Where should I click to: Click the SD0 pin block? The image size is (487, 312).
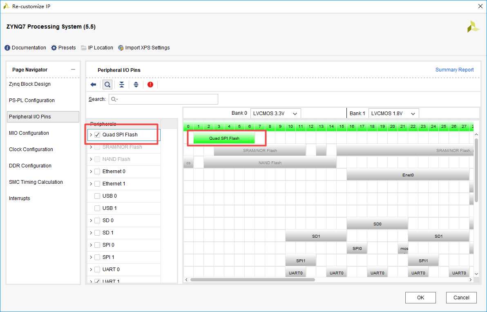tap(378, 224)
